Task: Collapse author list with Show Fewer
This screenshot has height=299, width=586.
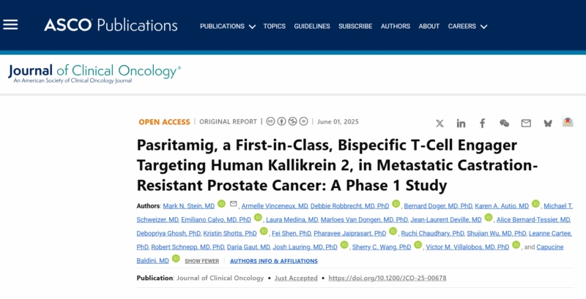Action: (202, 261)
